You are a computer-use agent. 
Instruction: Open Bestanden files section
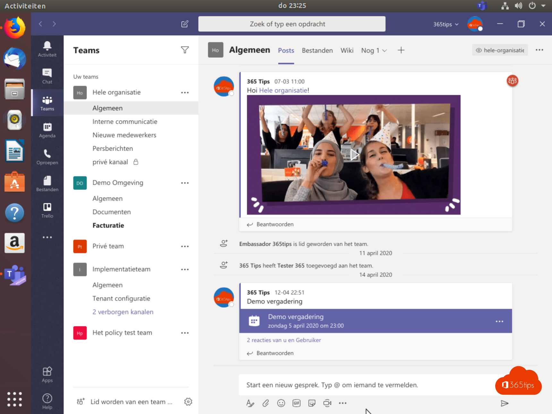pos(47,184)
